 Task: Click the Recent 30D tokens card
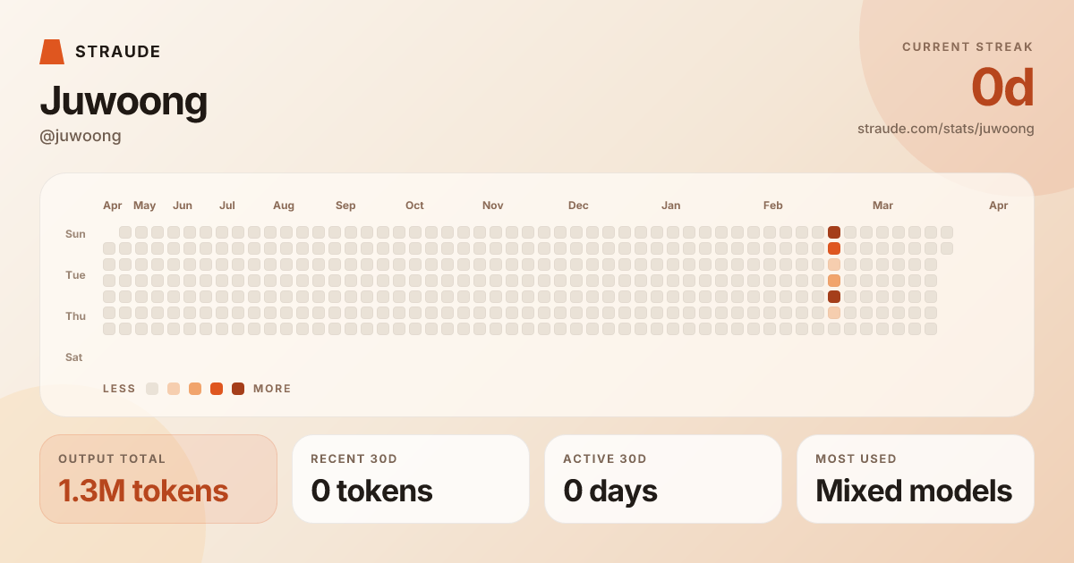coord(411,479)
